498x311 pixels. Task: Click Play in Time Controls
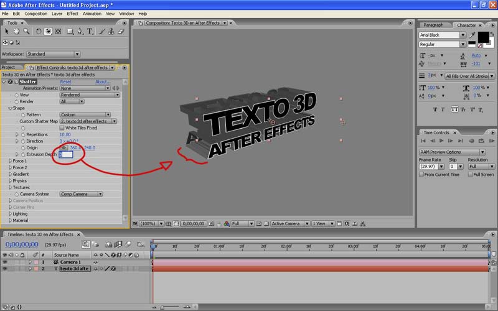(441, 141)
